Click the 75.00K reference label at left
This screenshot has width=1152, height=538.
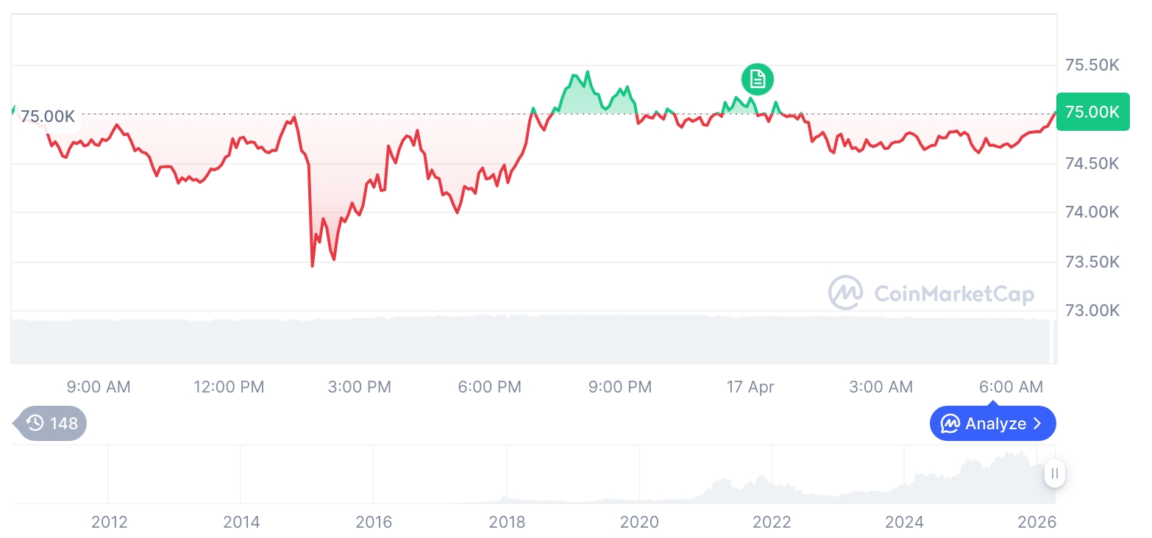(48, 117)
